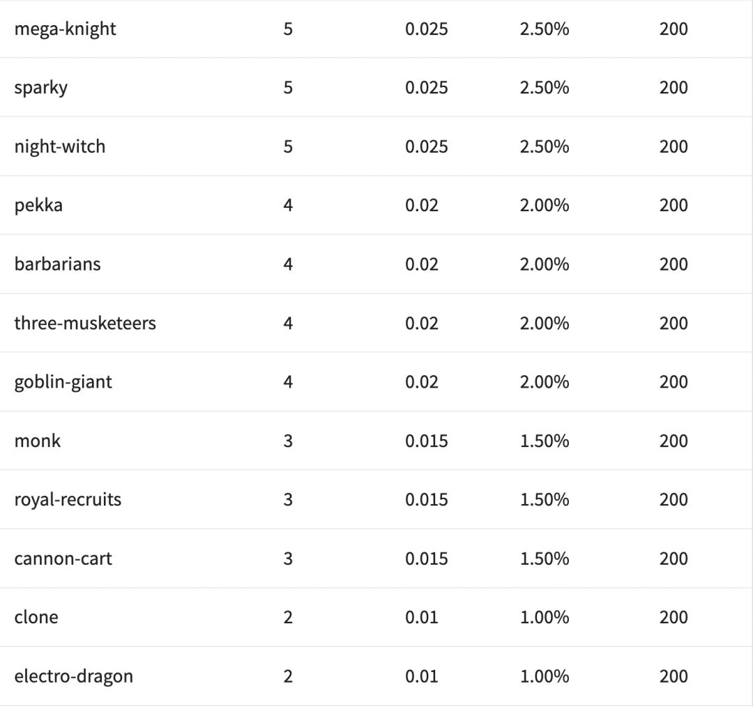Image resolution: width=753 pixels, height=707 pixels.
Task: Select the electro-dragon name cell
Action: 73,676
